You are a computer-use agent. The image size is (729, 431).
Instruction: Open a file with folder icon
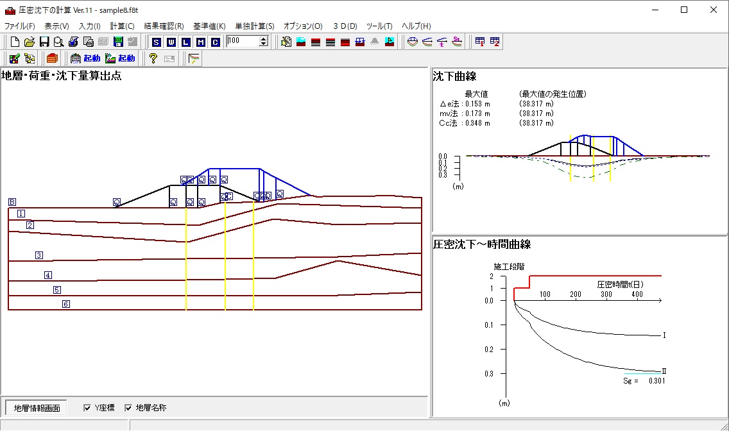tap(30, 42)
